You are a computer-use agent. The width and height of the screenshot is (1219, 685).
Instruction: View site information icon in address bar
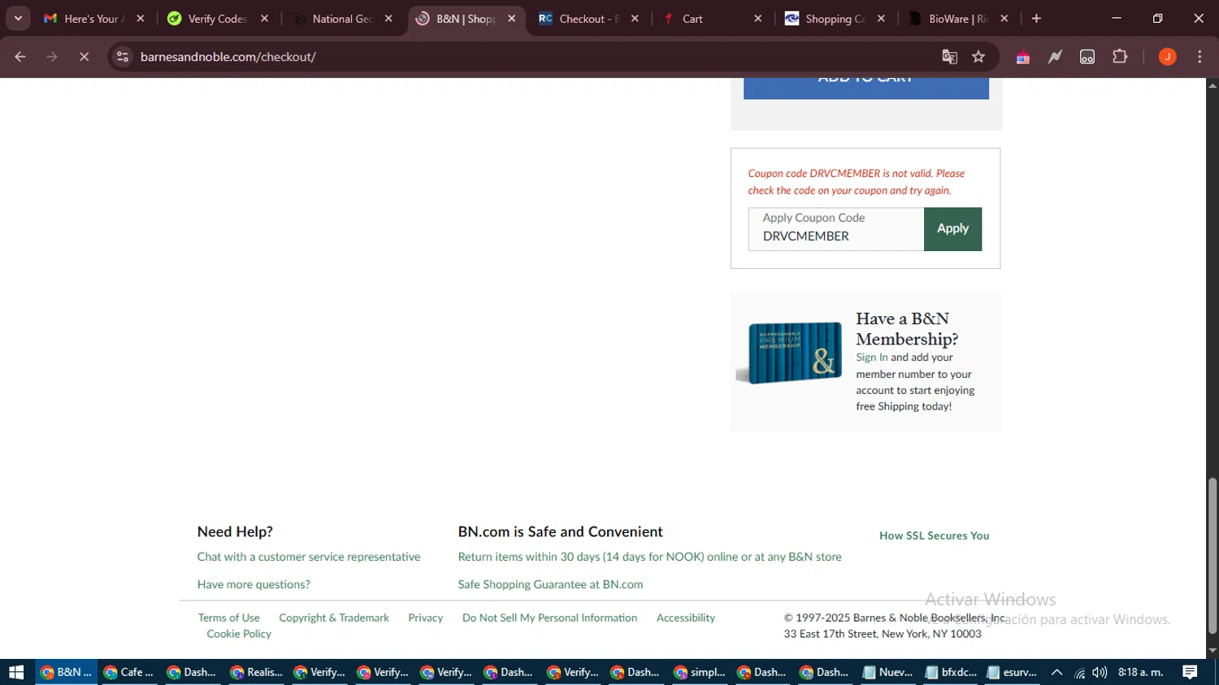click(123, 57)
